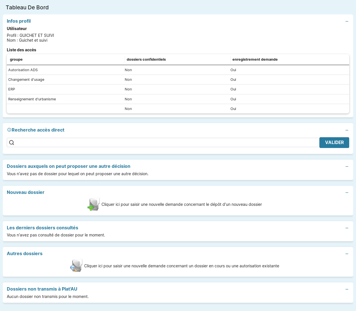
Task: Open link for request on existing dossier
Action: coord(181,266)
